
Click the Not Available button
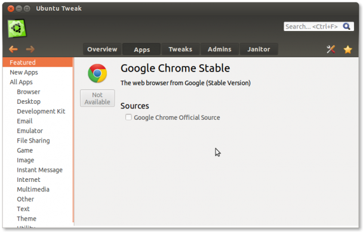tap(97, 98)
